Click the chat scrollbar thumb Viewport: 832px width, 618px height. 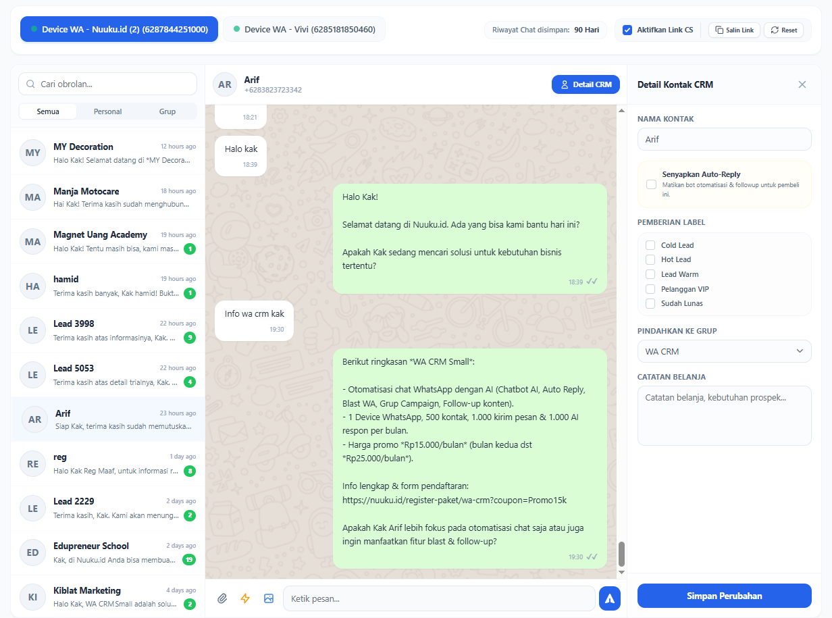(622, 554)
